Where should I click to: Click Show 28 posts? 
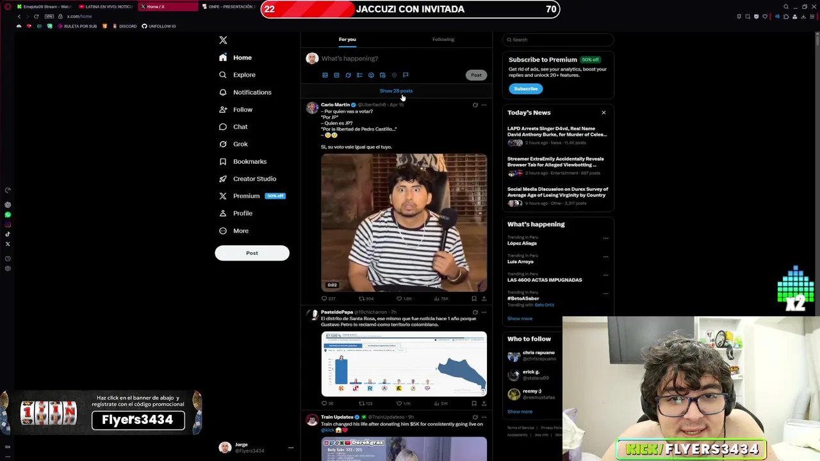point(396,91)
